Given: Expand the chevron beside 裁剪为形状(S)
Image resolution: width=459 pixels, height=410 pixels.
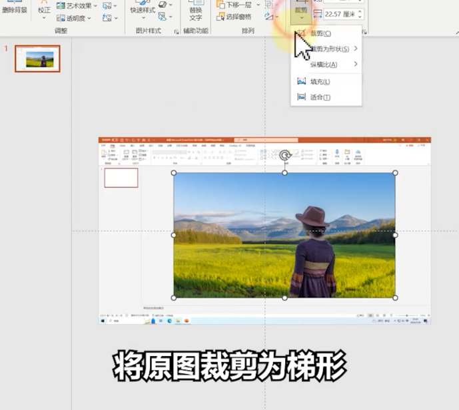Looking at the screenshot, I should [x=356, y=48].
